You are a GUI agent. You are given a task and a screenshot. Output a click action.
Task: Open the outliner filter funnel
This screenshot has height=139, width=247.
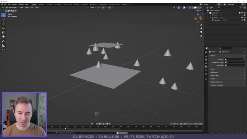(240, 8)
